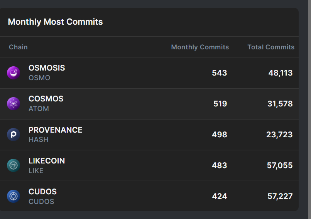
Task: Click Cosmos total commits value 31,578
Action: pyautogui.click(x=280, y=104)
